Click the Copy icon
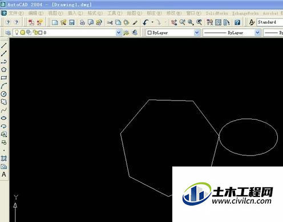Screen dimensions: 283x222 click(x=118, y=22)
